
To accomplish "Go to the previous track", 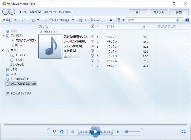I will (84, 132).
